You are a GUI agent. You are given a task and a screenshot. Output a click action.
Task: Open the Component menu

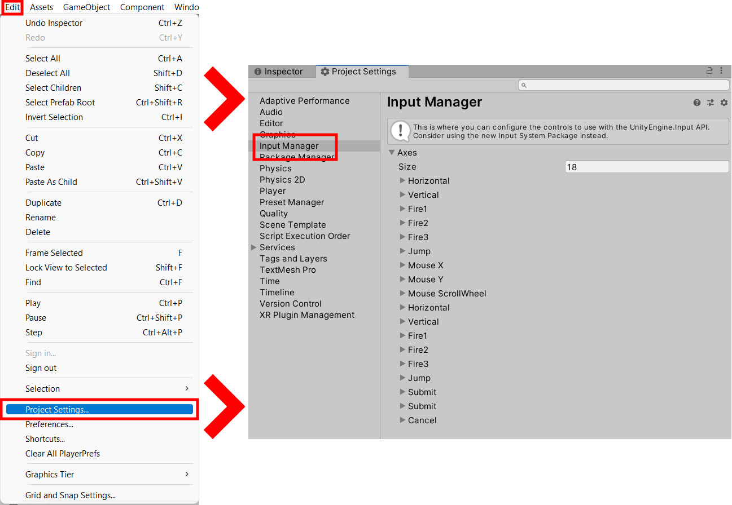(142, 7)
